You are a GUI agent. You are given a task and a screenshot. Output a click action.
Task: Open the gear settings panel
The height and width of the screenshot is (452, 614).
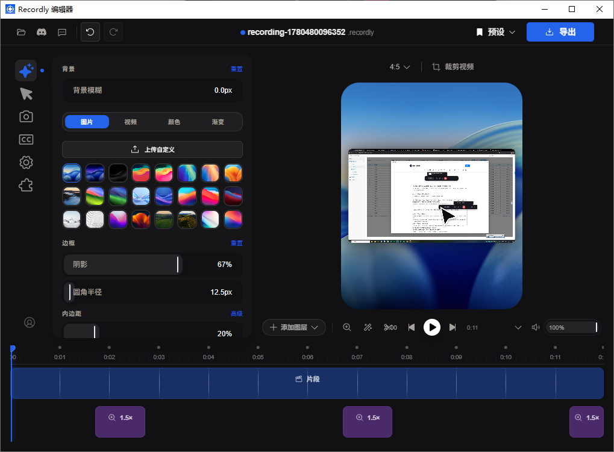(27, 162)
